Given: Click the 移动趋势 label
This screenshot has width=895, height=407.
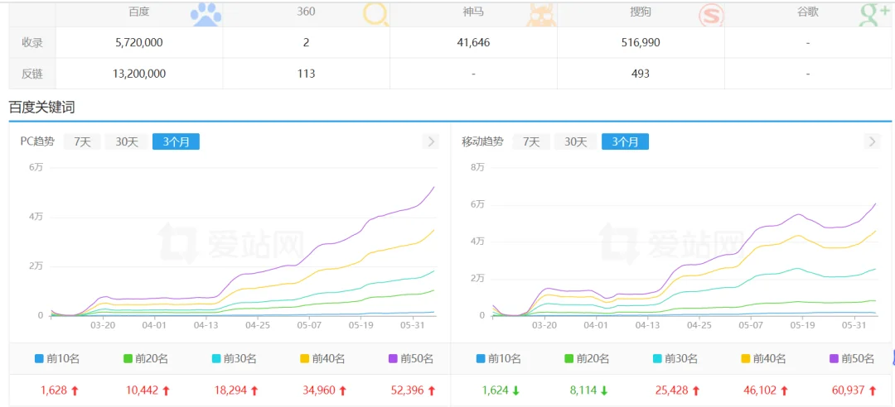Looking at the screenshot, I should [x=482, y=141].
